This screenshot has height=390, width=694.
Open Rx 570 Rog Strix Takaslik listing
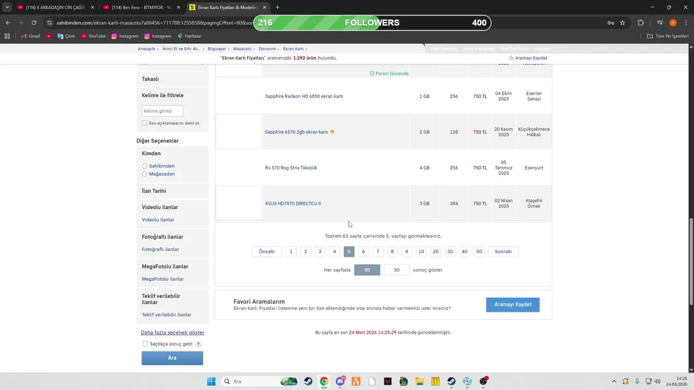pos(291,168)
